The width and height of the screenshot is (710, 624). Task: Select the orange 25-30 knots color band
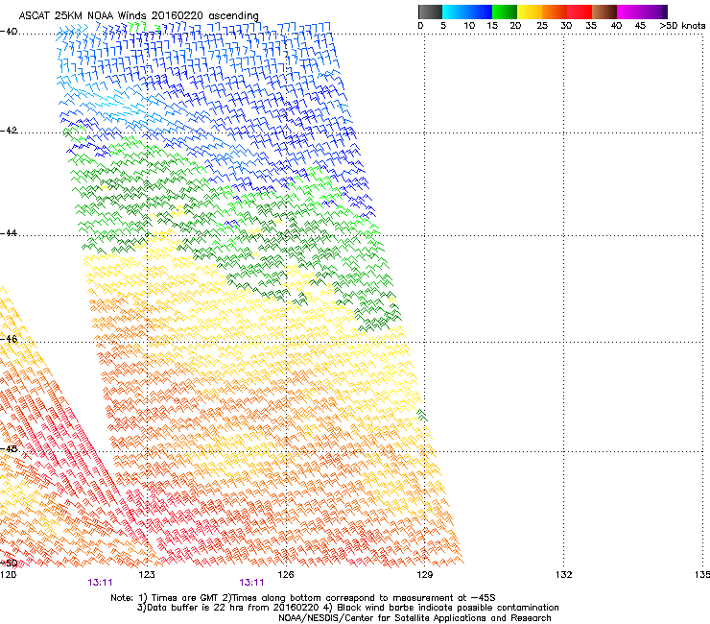[555, 12]
